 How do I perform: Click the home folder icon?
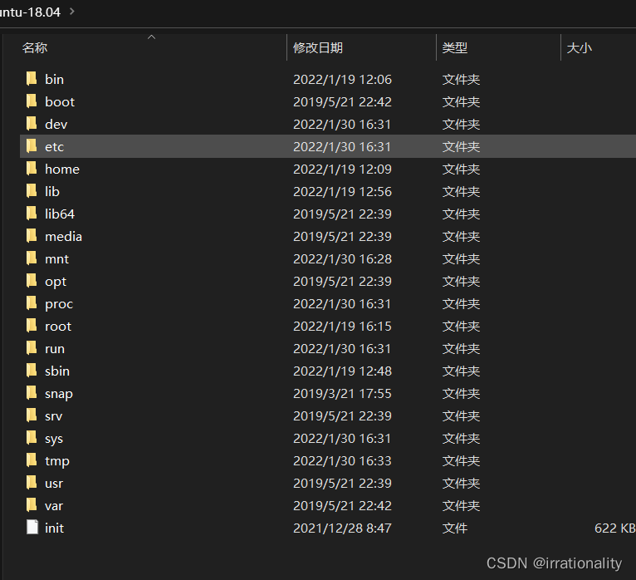tap(32, 169)
